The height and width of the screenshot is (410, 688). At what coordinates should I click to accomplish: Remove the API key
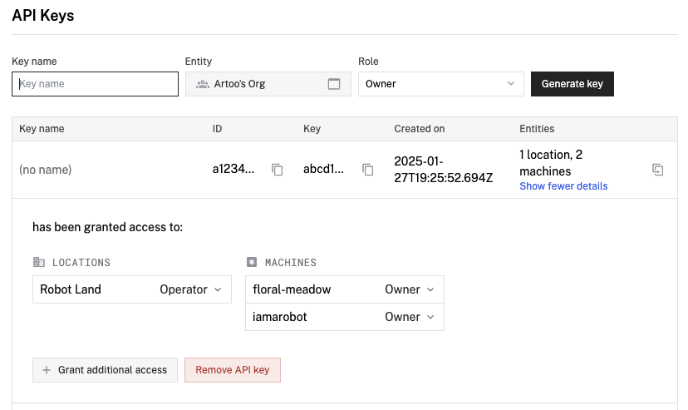(233, 370)
